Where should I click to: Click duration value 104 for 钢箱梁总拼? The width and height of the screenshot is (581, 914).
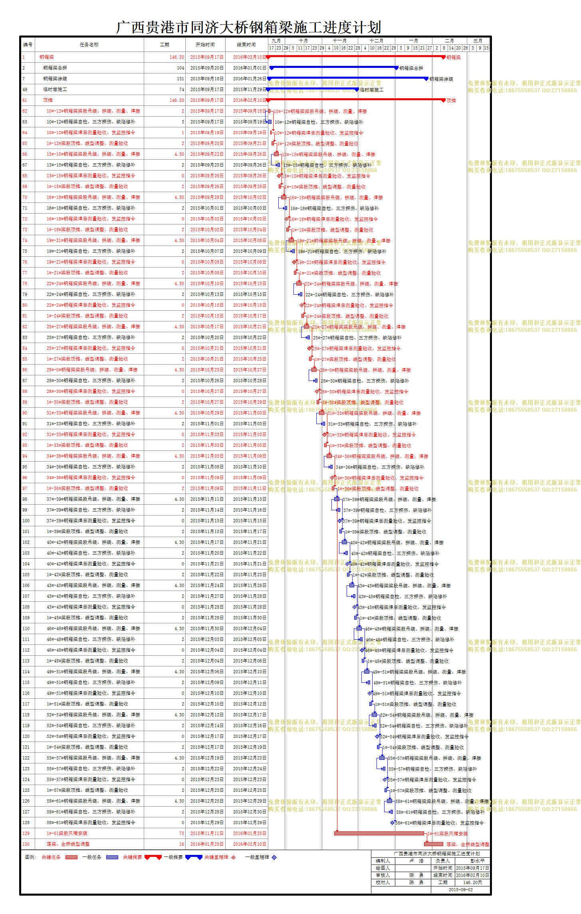(180, 68)
